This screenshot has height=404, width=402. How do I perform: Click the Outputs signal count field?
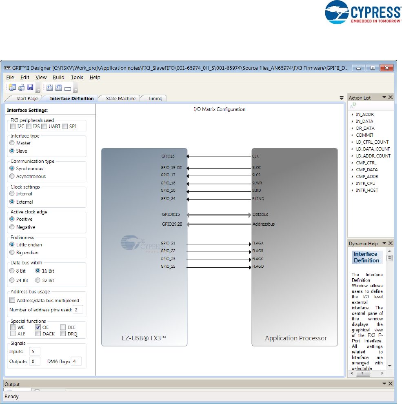[35, 361]
